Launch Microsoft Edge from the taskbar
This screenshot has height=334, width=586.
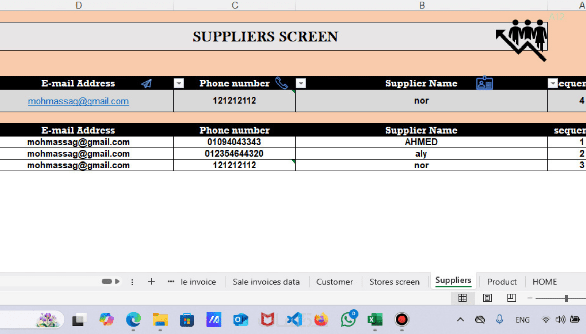click(x=133, y=320)
